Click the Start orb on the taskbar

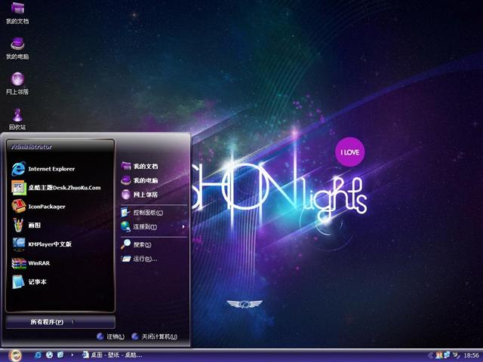[x=14, y=354]
